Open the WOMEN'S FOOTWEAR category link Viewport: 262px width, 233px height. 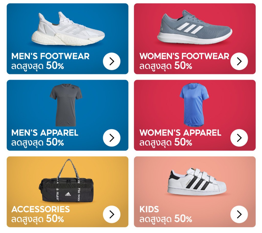tap(184, 56)
